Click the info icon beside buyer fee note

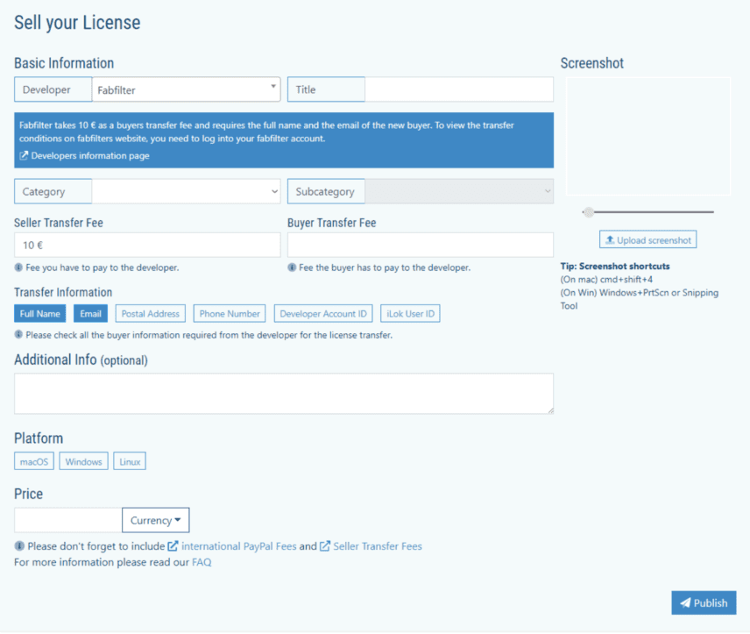[x=292, y=267]
